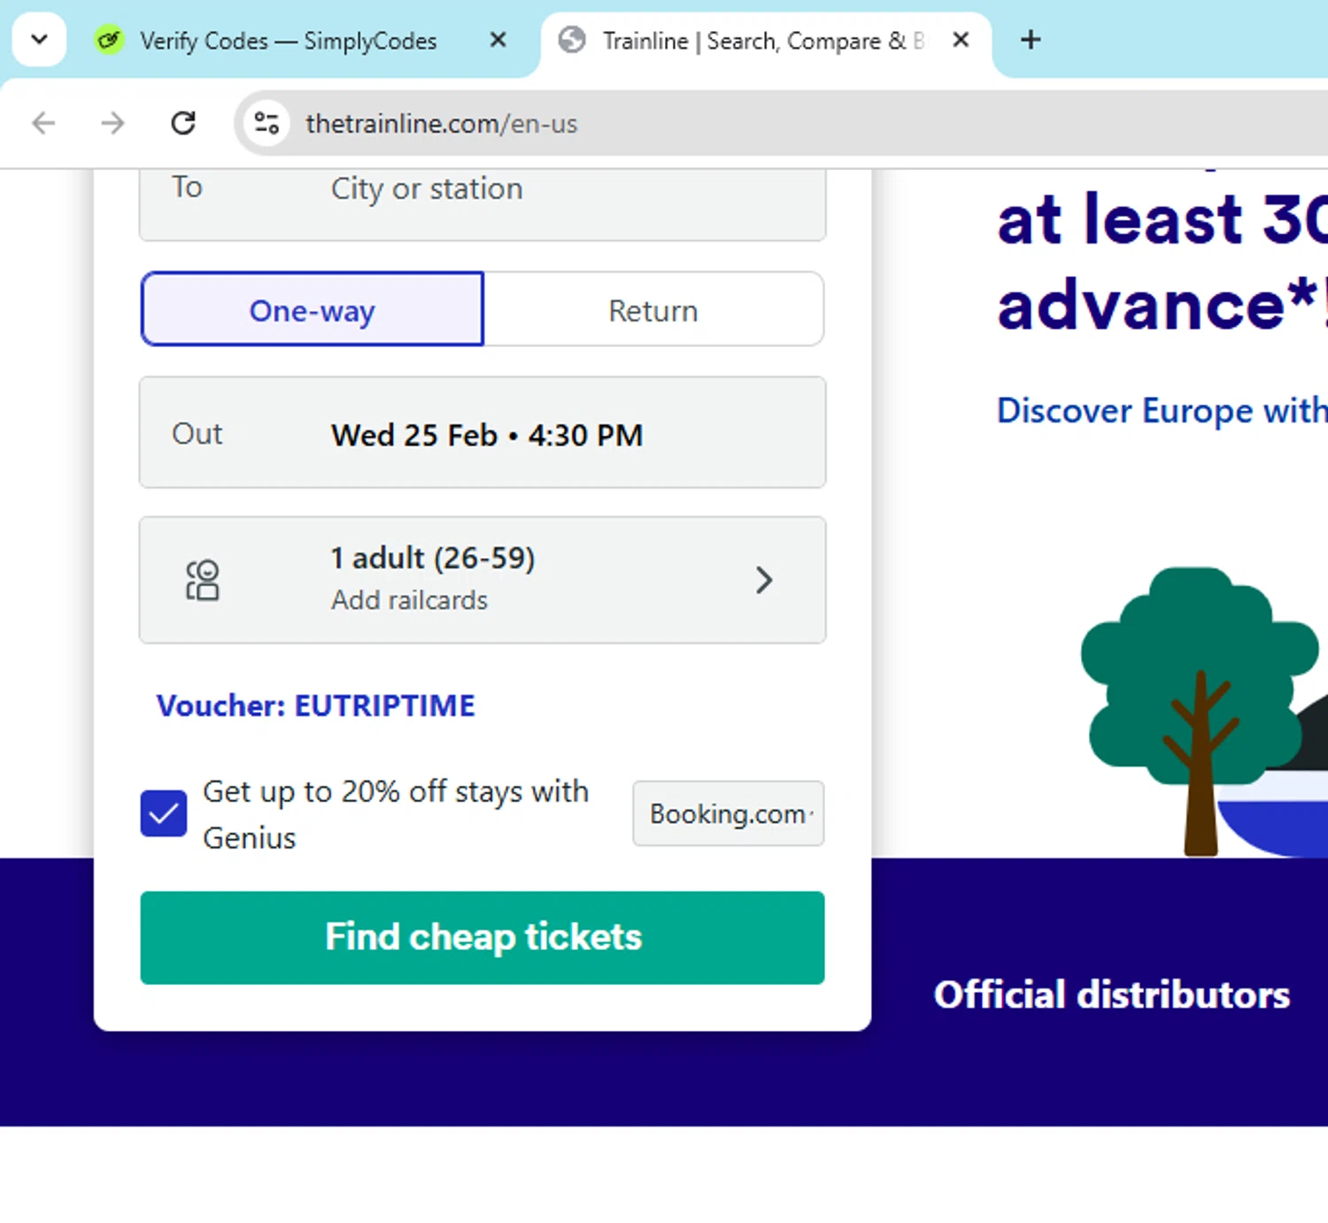Go forward in browser history
The width and height of the screenshot is (1328, 1223).
pyautogui.click(x=113, y=123)
